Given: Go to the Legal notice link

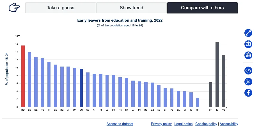Looking at the screenshot, I should tap(183, 124).
